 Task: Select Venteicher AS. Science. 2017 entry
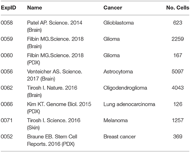55,75
